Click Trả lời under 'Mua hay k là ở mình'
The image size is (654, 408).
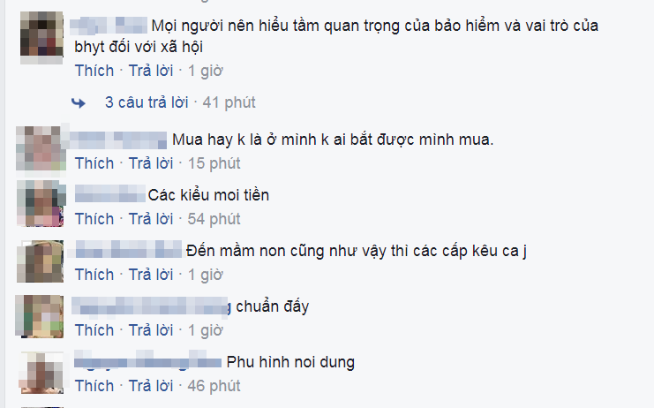(151, 163)
